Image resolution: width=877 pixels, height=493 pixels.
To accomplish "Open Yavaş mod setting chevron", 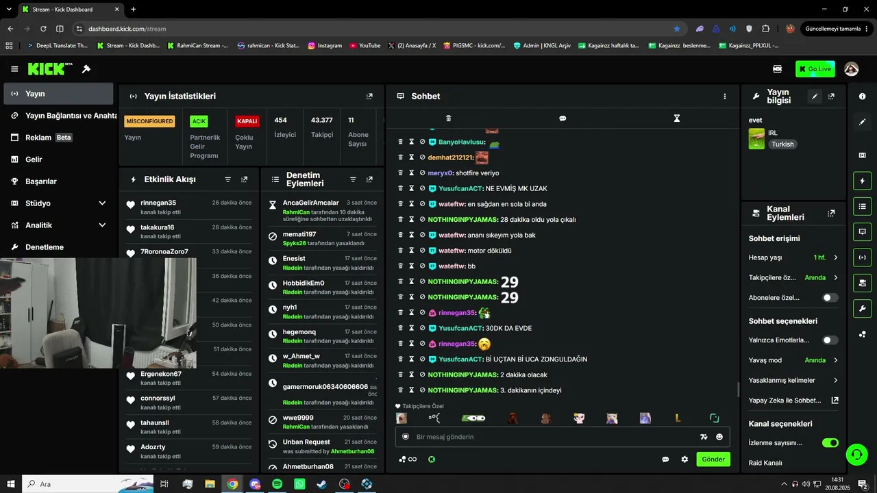I will (x=835, y=360).
